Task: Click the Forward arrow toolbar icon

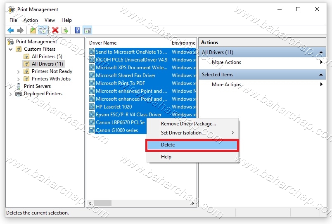Action: [x=20, y=30]
